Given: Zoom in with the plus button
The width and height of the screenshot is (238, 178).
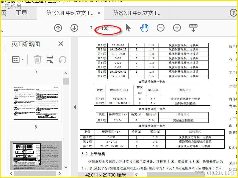Looking at the screenshot, I should (x=177, y=28).
